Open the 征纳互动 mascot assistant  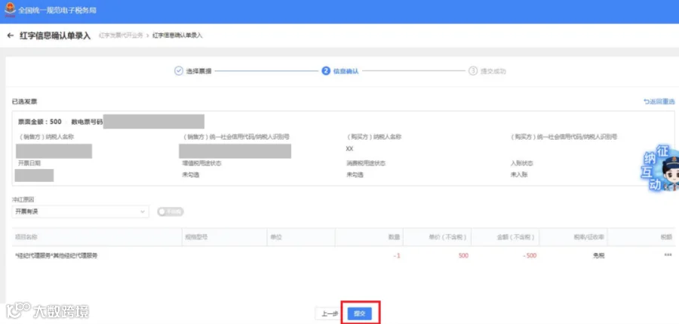click(660, 168)
